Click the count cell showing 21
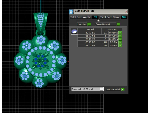The height and width of the screenshot is (113, 150). 105,33
